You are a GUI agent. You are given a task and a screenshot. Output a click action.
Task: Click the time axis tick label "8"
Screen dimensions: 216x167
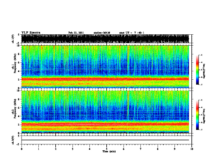coord(158,149)
